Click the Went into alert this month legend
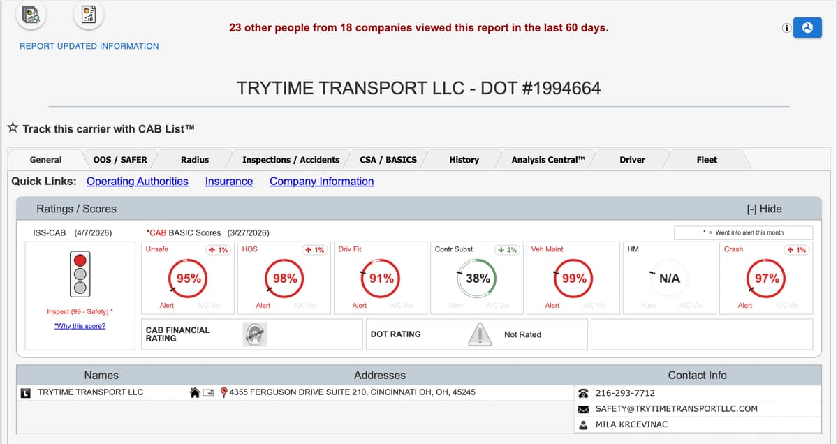The image size is (838, 444). [743, 232]
